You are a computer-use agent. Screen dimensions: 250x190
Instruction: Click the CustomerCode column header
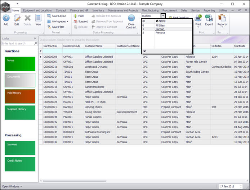click(x=73, y=46)
